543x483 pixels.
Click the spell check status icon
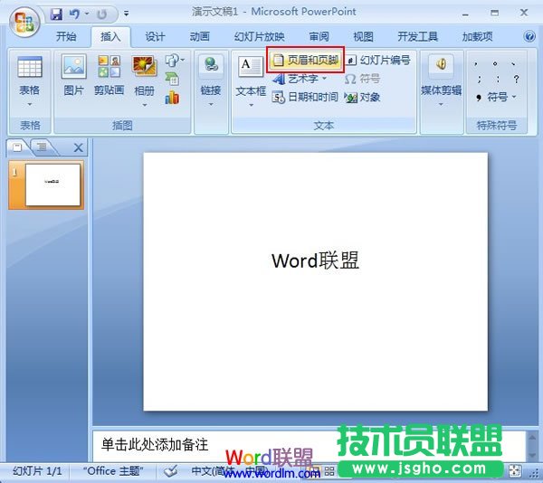pyautogui.click(x=171, y=471)
